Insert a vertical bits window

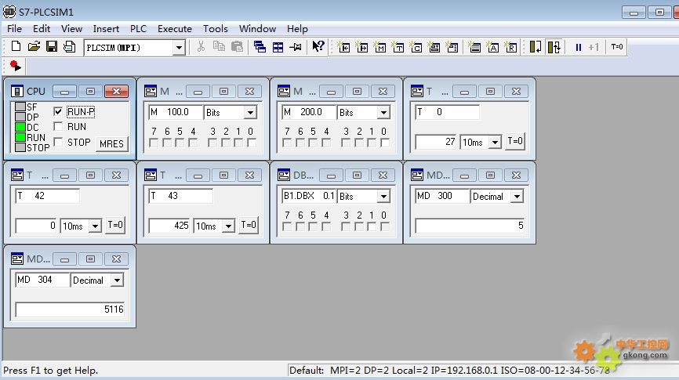tap(452, 47)
